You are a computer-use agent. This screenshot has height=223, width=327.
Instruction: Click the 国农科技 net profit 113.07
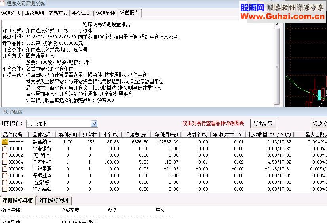[171, 162]
